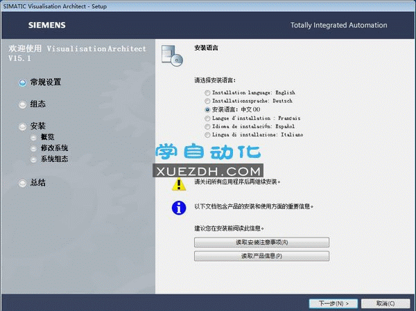
Task: Click the 安装 step bullet icon
Action: coord(23,127)
